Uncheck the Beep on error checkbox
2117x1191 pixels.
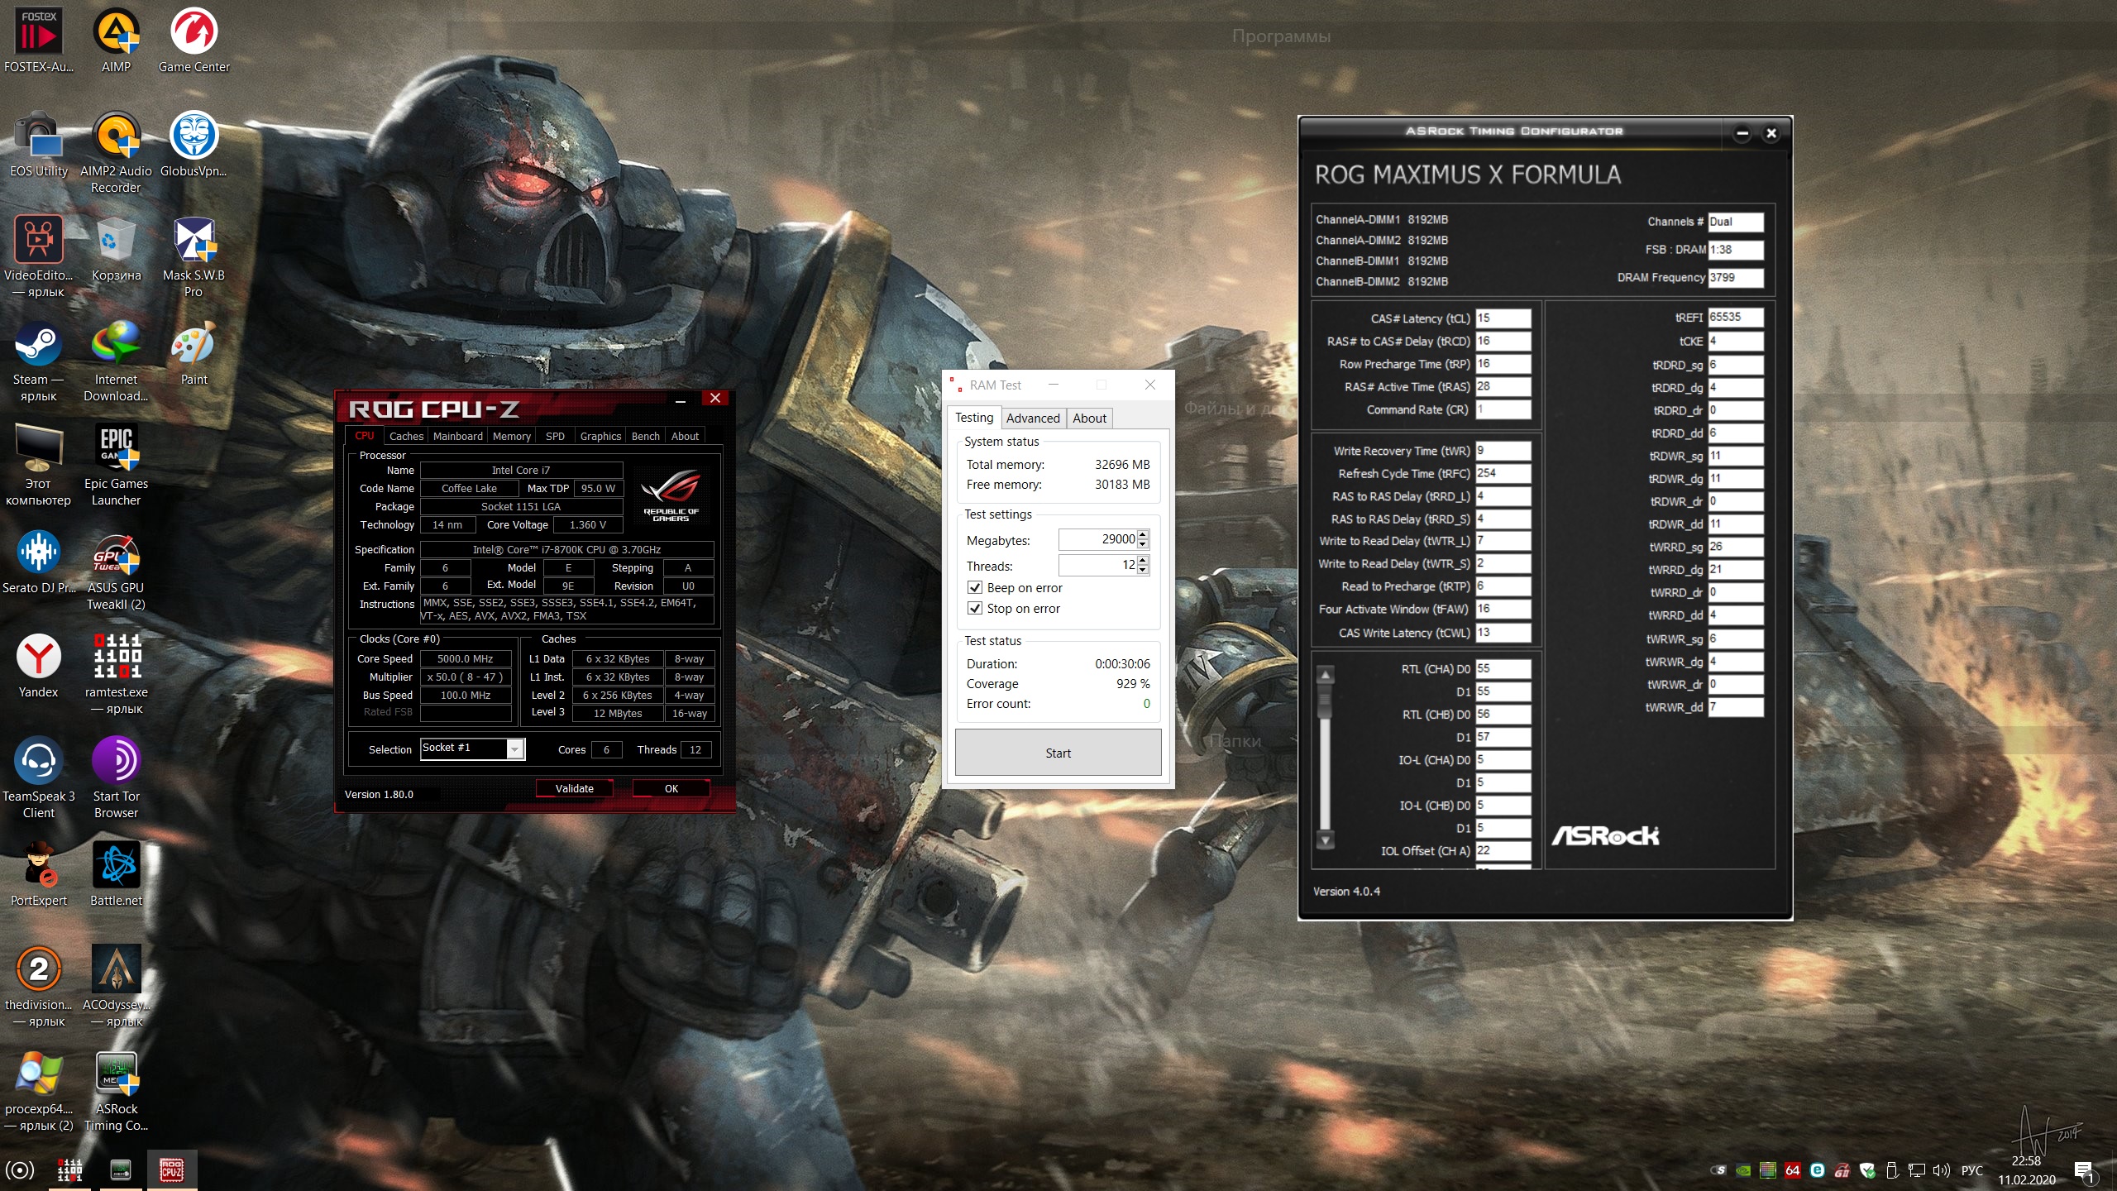pyautogui.click(x=975, y=587)
